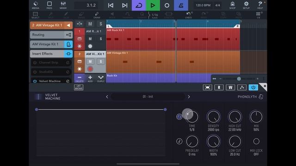Open Setup settings
The height and width of the screenshot is (166, 296).
[246, 5]
